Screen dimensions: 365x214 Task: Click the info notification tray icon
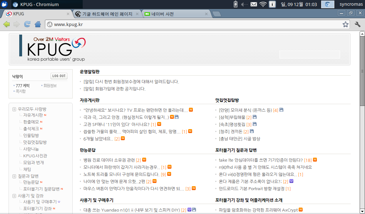tap(272, 4)
